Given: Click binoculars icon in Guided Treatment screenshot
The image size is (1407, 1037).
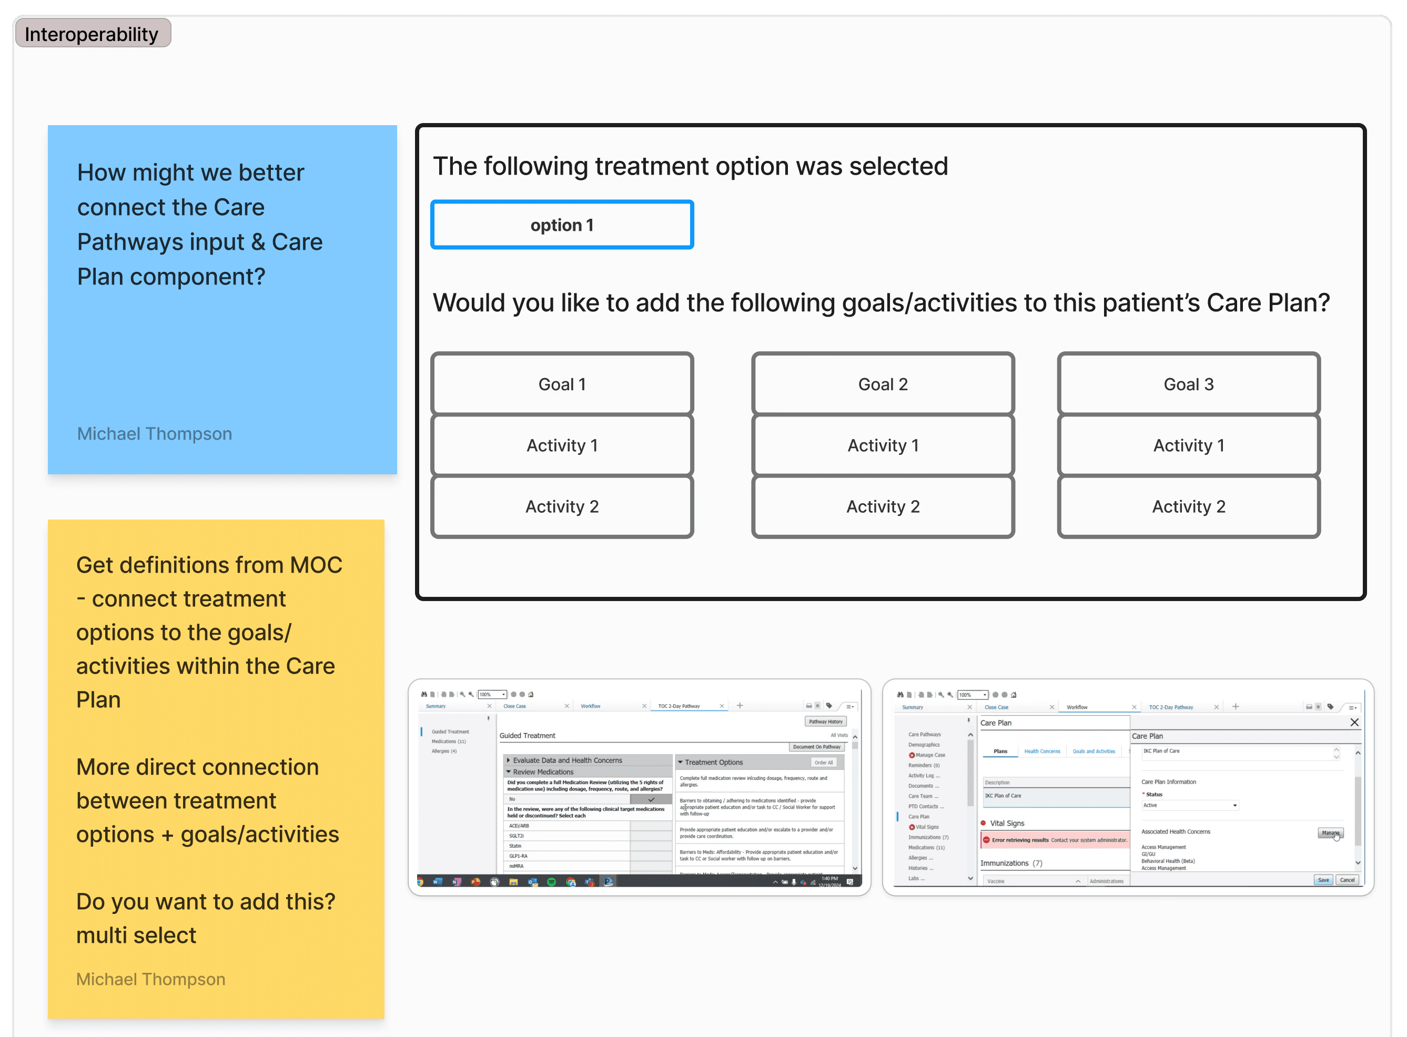Looking at the screenshot, I should pyautogui.click(x=424, y=694).
